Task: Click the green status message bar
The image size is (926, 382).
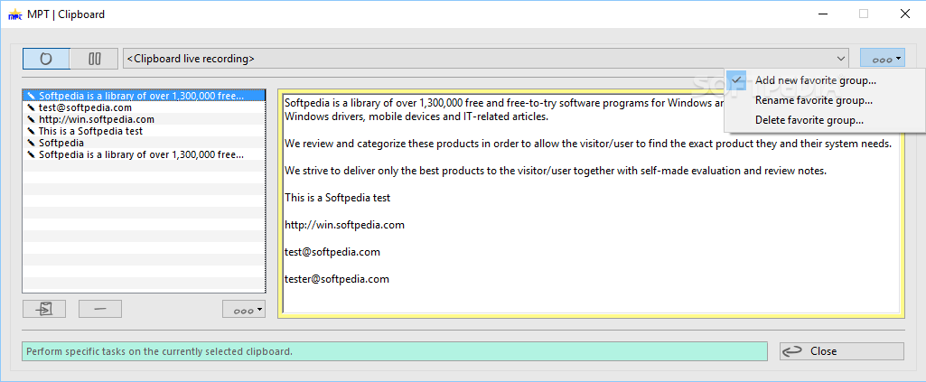Action: click(395, 351)
